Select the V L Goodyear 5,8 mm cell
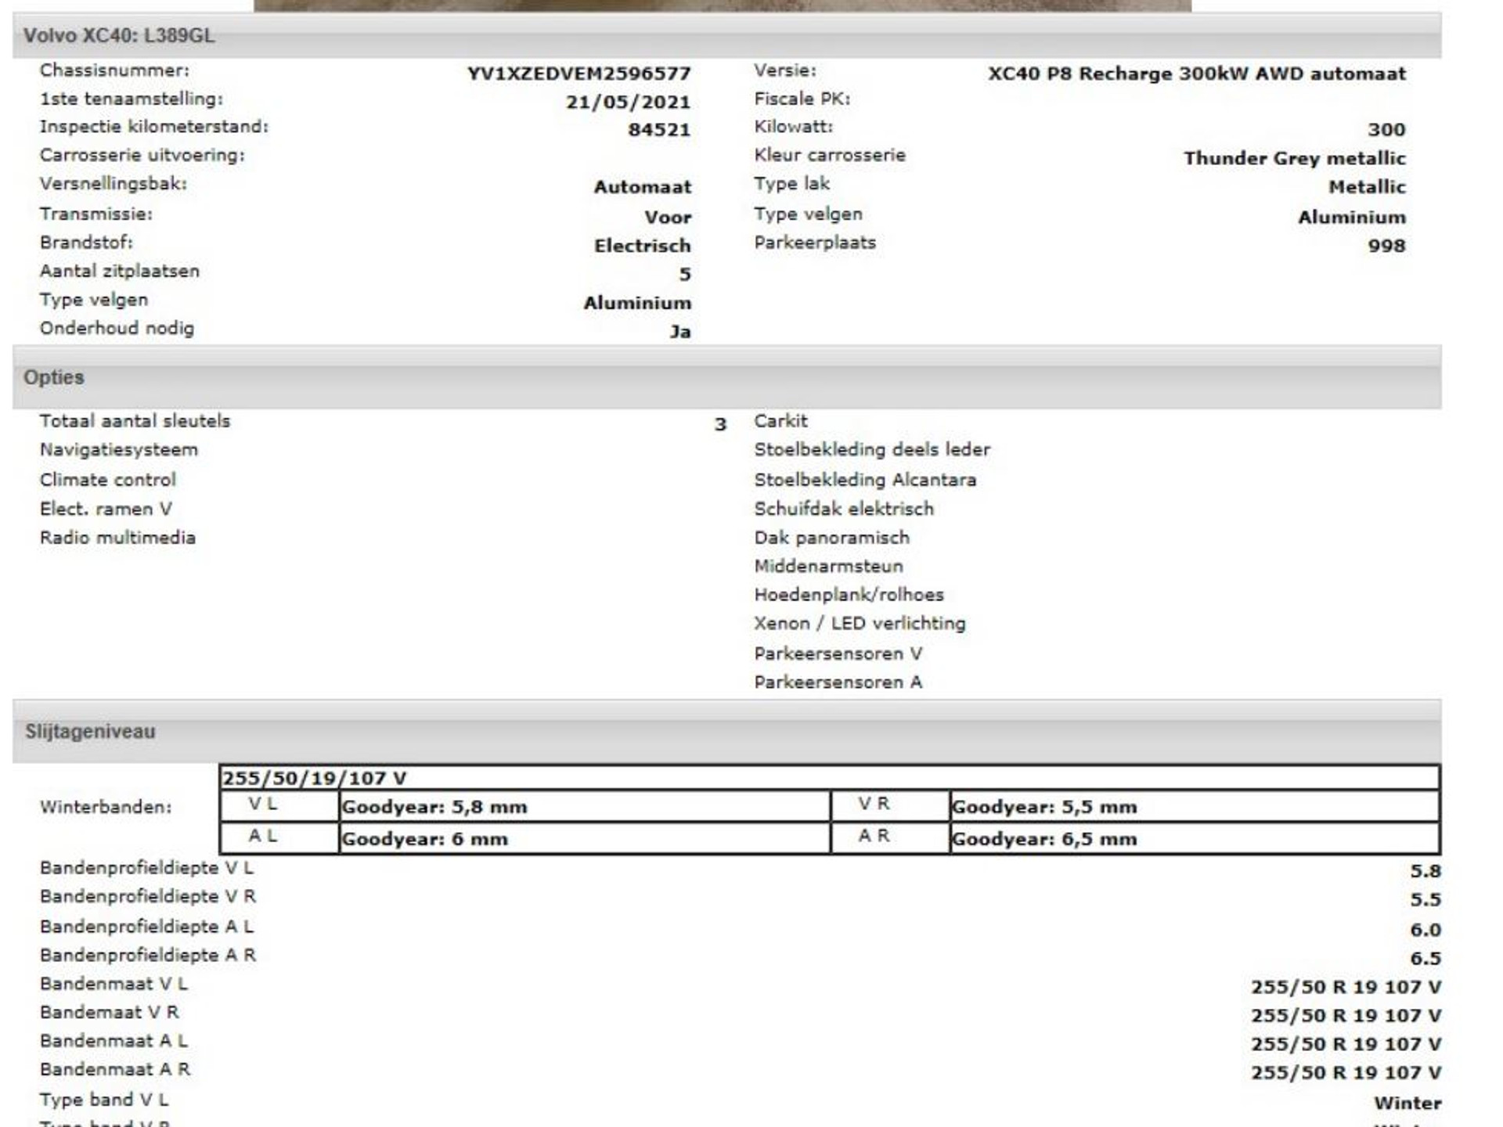This screenshot has width=1503, height=1127. [x=585, y=806]
